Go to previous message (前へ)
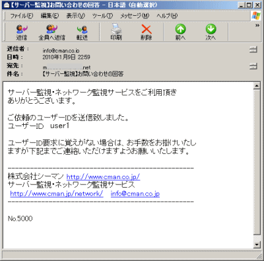 [x=180, y=32]
